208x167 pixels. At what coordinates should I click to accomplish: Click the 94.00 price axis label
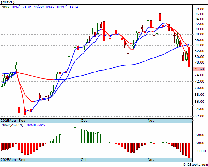199,19
